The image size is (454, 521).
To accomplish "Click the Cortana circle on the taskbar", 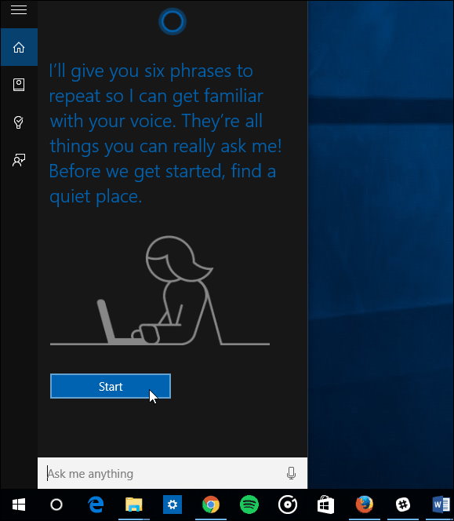I will click(56, 505).
